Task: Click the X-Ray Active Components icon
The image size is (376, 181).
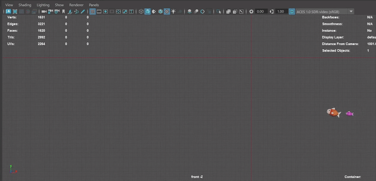Action: tap(235, 11)
